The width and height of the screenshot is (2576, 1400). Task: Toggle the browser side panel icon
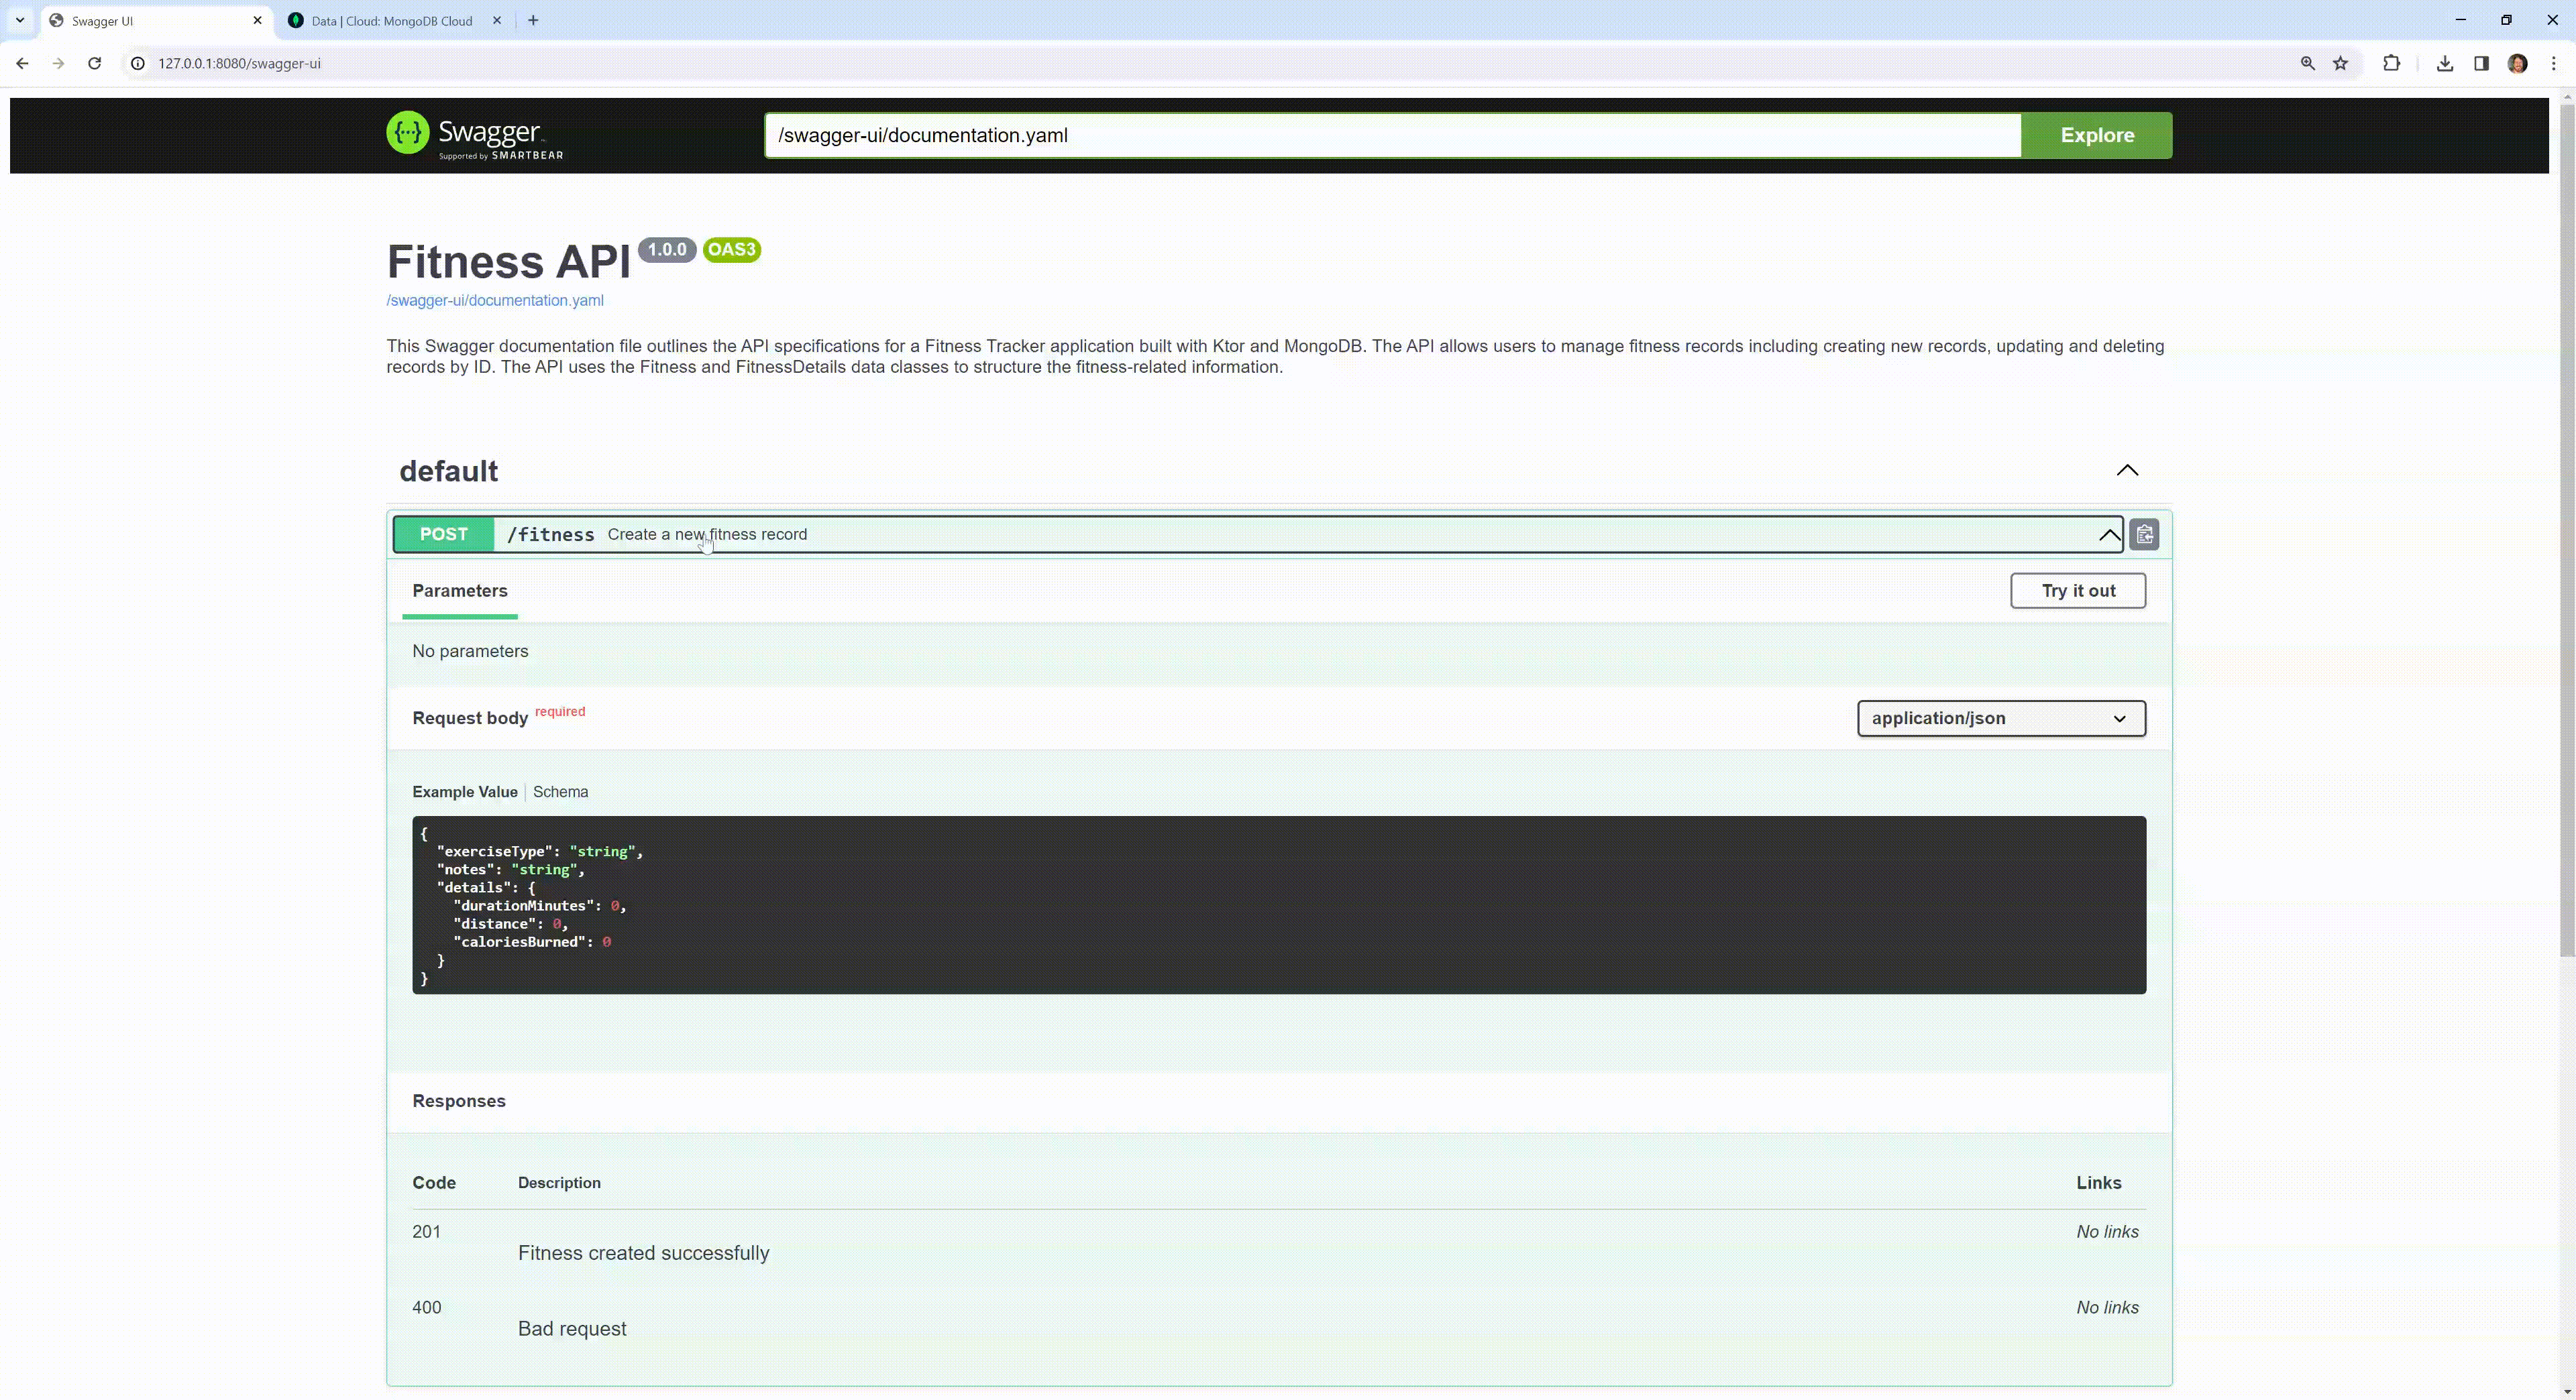[2481, 63]
